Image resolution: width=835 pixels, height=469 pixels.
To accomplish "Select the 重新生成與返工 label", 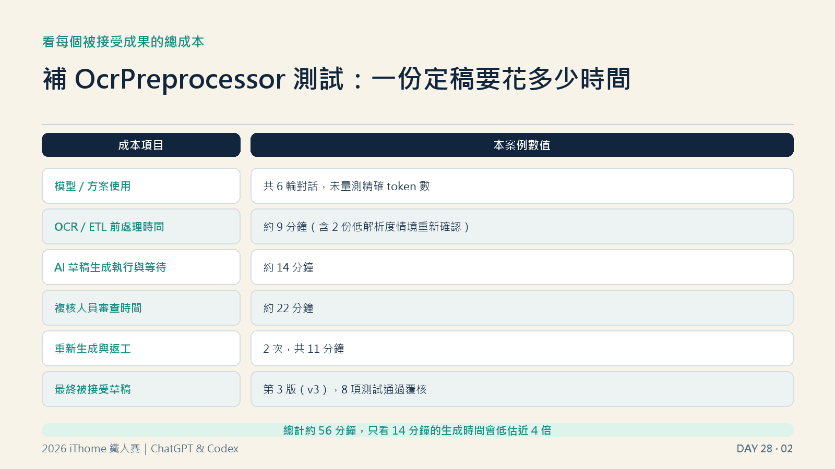I will click(141, 349).
